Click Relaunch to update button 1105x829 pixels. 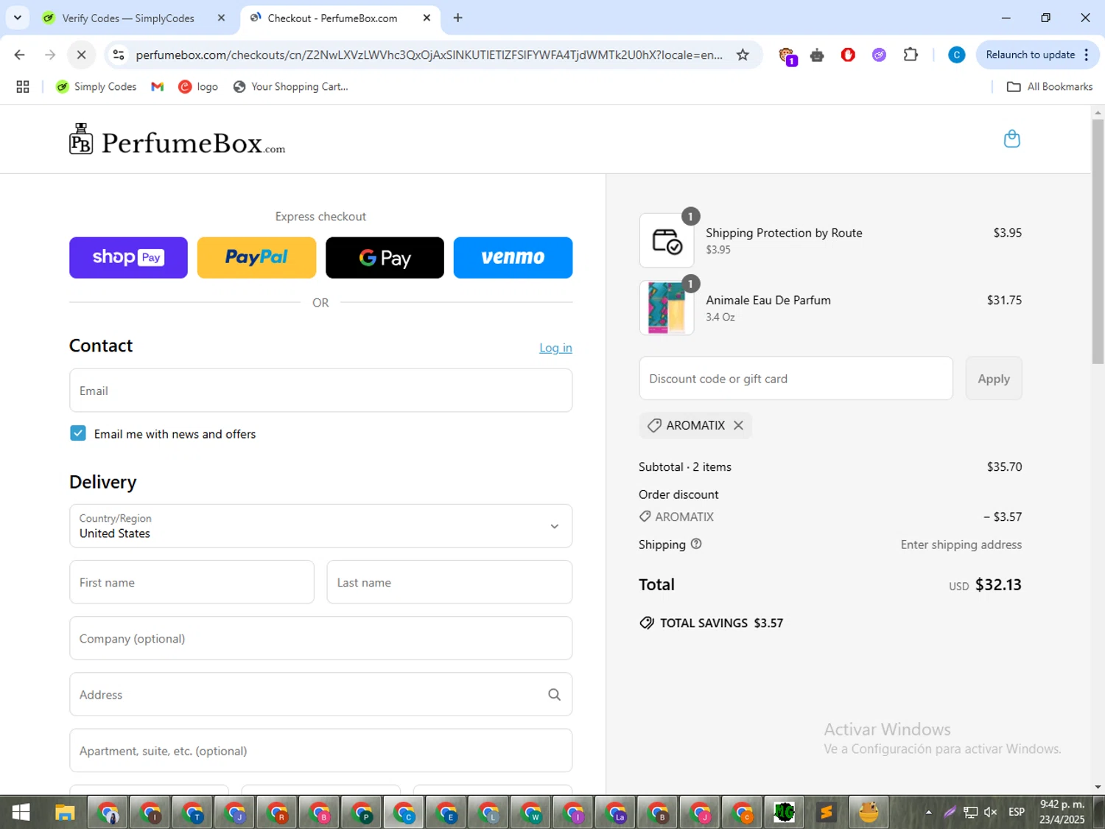(1031, 55)
